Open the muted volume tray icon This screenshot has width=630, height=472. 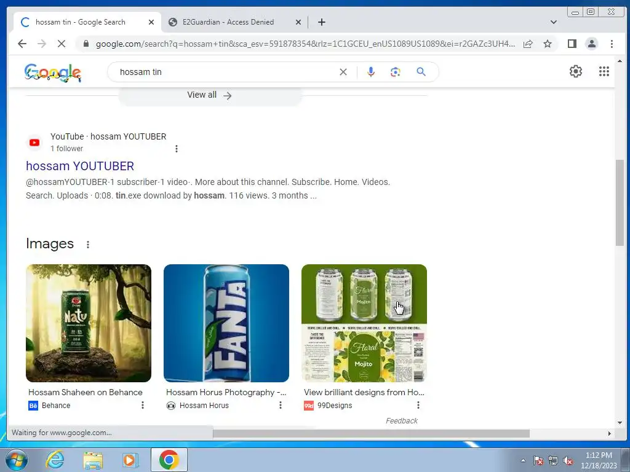point(568,460)
